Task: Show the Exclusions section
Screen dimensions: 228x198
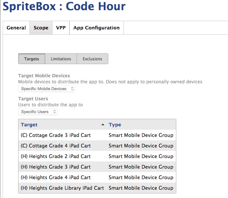Action: (x=92, y=59)
